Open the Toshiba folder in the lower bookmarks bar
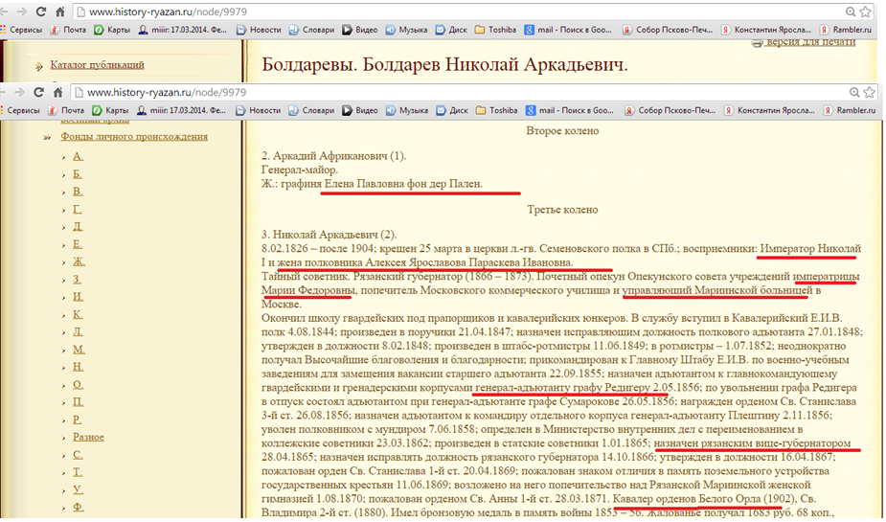The image size is (886, 522). (497, 110)
